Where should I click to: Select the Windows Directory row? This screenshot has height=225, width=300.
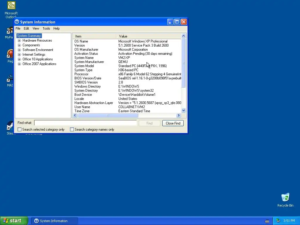[127, 86]
